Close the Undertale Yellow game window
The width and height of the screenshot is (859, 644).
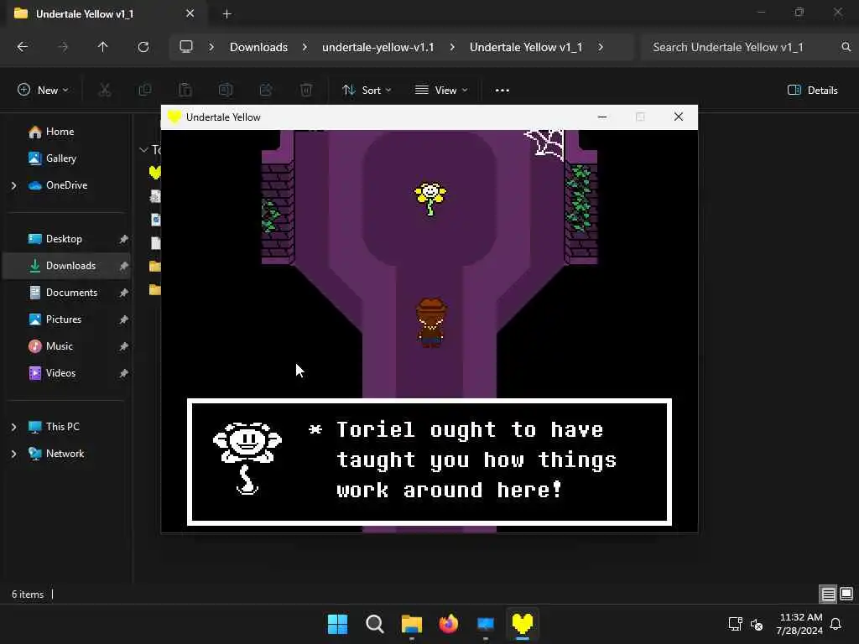pos(678,117)
